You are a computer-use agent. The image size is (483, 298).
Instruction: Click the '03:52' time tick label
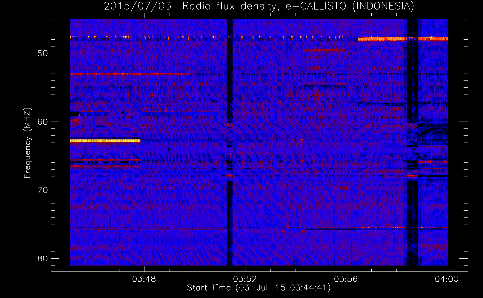click(x=245, y=279)
